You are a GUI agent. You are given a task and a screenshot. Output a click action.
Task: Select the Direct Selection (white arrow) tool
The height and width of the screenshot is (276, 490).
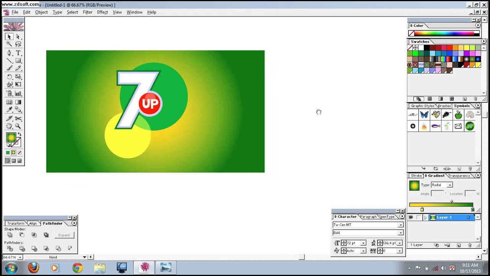pyautogui.click(x=18, y=37)
